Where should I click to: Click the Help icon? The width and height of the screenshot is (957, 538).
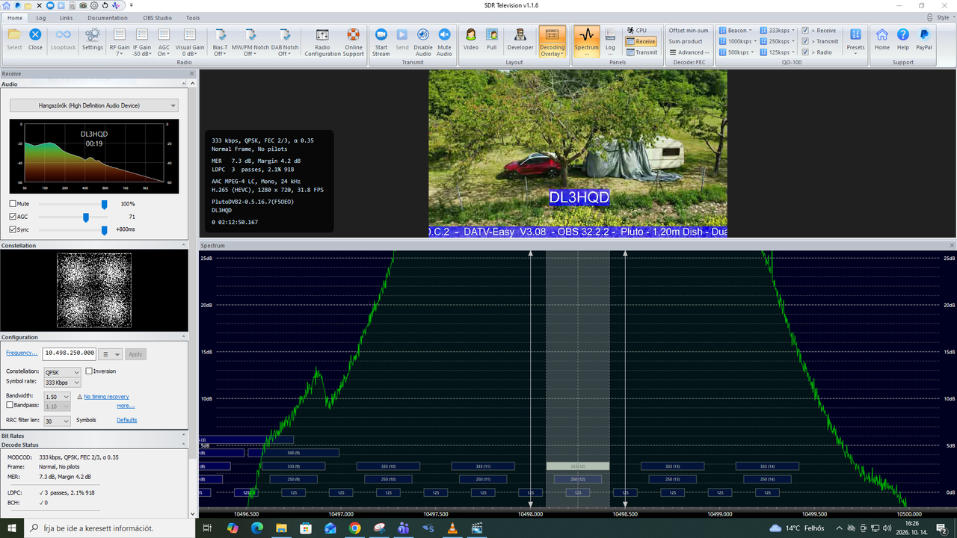[903, 39]
